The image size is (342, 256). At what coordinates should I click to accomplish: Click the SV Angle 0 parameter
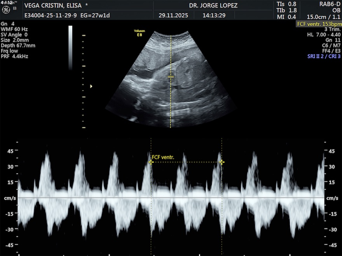click(14, 35)
